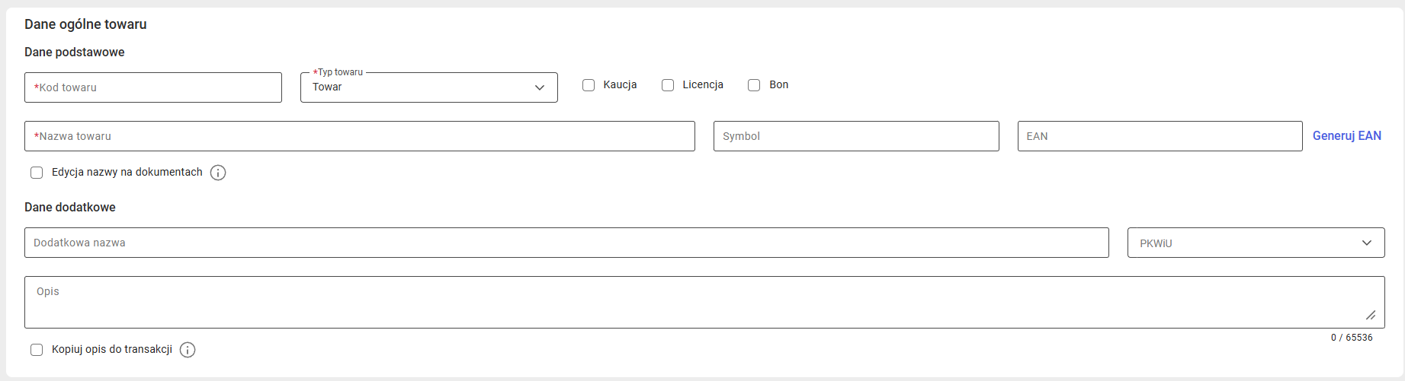This screenshot has width=1405, height=381.
Task: Focus the Kod towaru input field
Action: pos(153,87)
